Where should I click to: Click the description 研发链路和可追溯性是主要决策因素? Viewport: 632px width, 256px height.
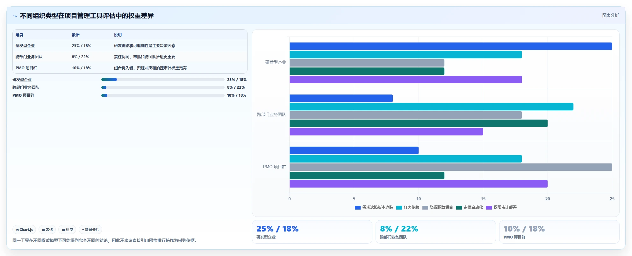(x=145, y=46)
